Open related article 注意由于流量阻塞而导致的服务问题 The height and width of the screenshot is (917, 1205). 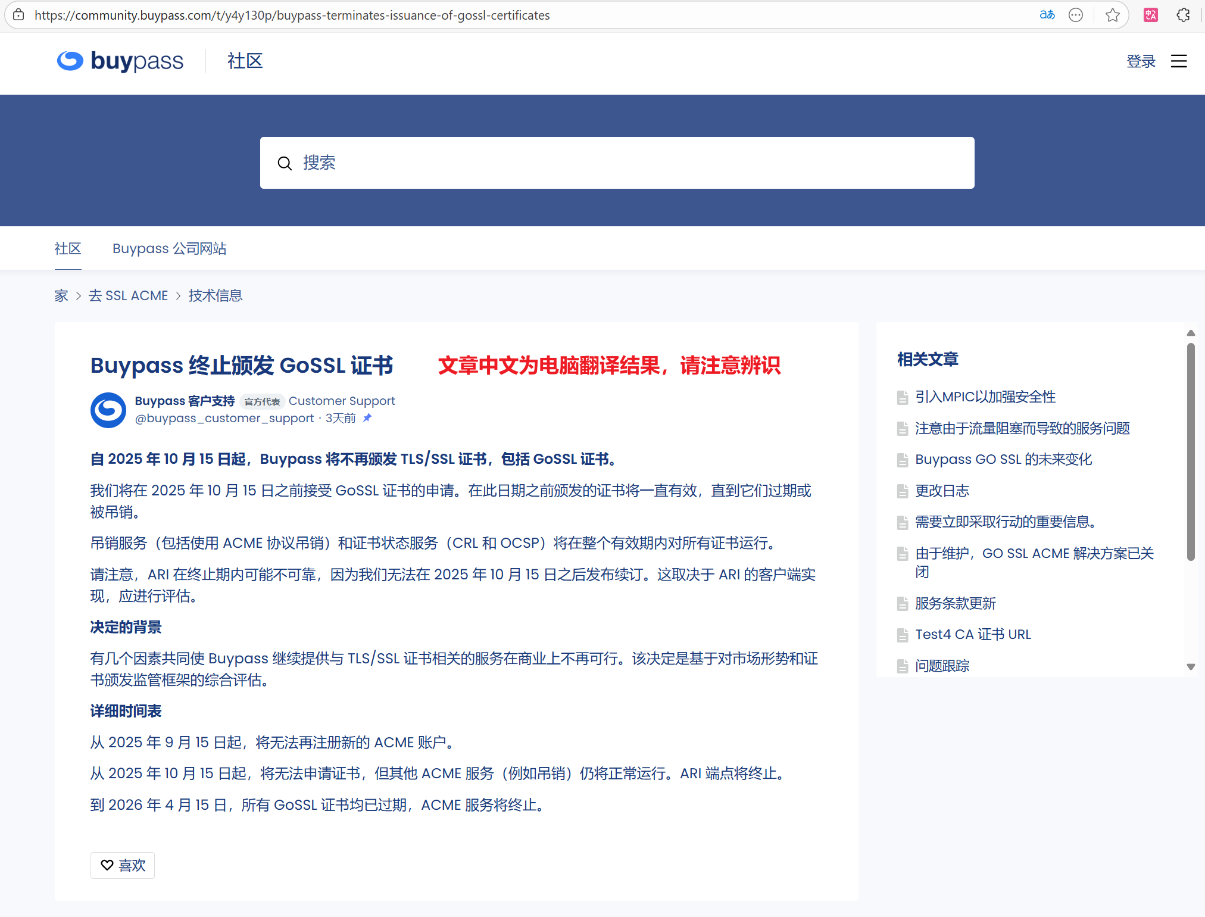tap(1022, 429)
